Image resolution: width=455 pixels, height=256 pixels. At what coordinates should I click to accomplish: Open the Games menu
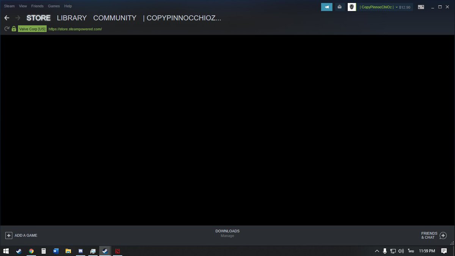pos(54,6)
